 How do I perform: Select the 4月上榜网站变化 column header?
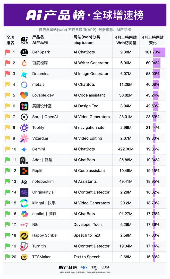tap(153, 40)
